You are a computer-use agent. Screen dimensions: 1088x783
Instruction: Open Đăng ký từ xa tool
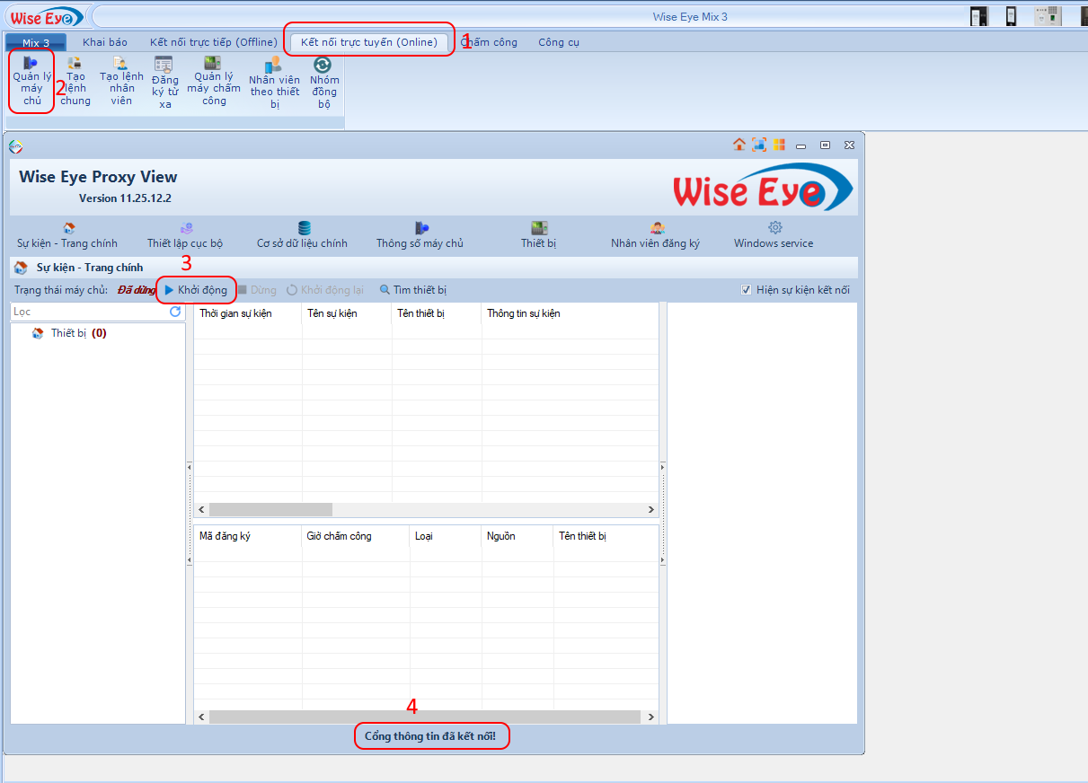coord(164,80)
